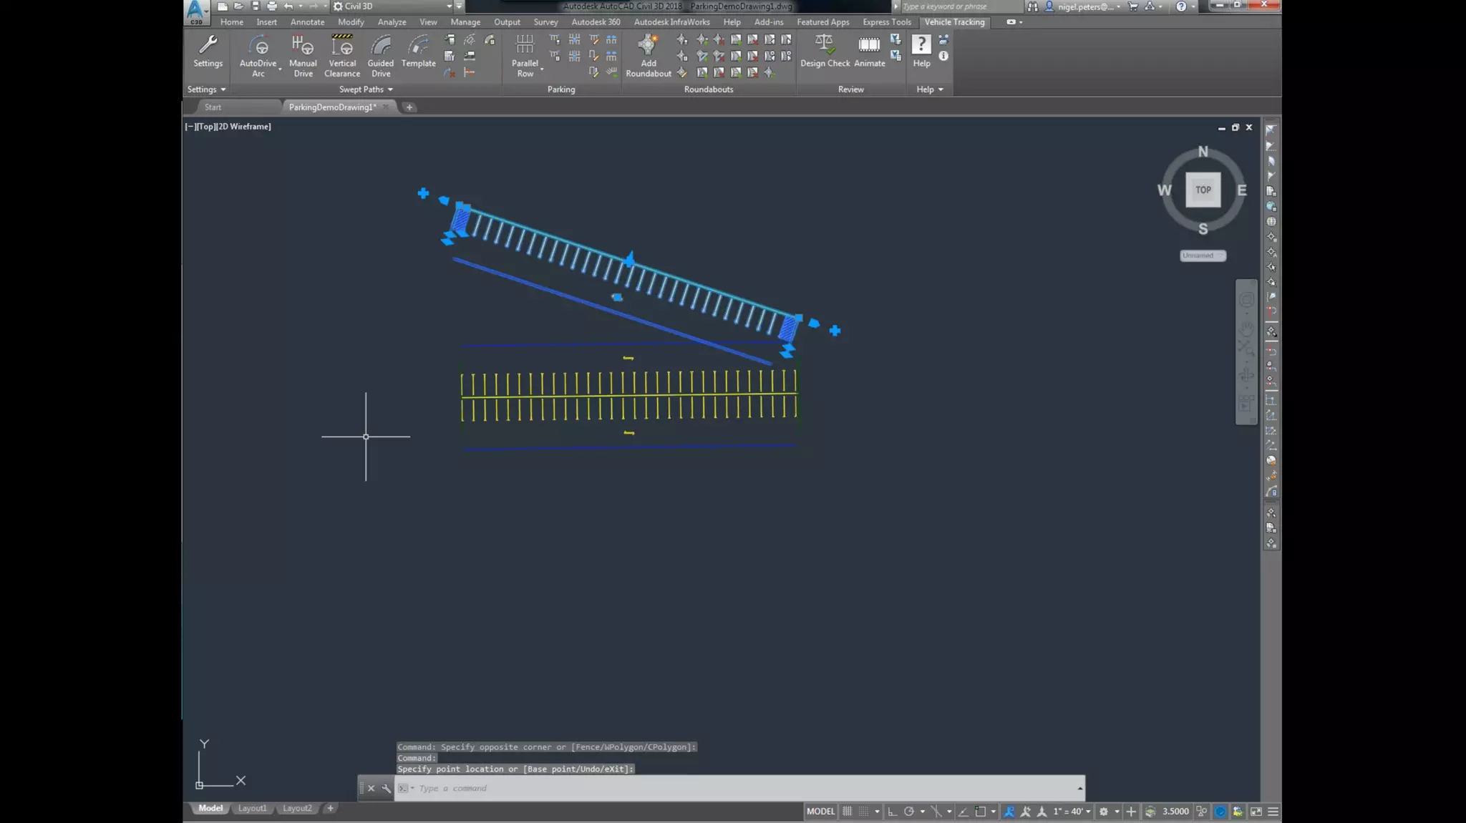1466x823 pixels.
Task: Toggle ortho mode in status bar
Action: (x=892, y=811)
